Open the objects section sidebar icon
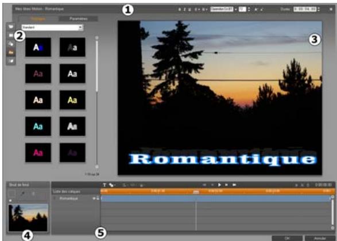 11,44
